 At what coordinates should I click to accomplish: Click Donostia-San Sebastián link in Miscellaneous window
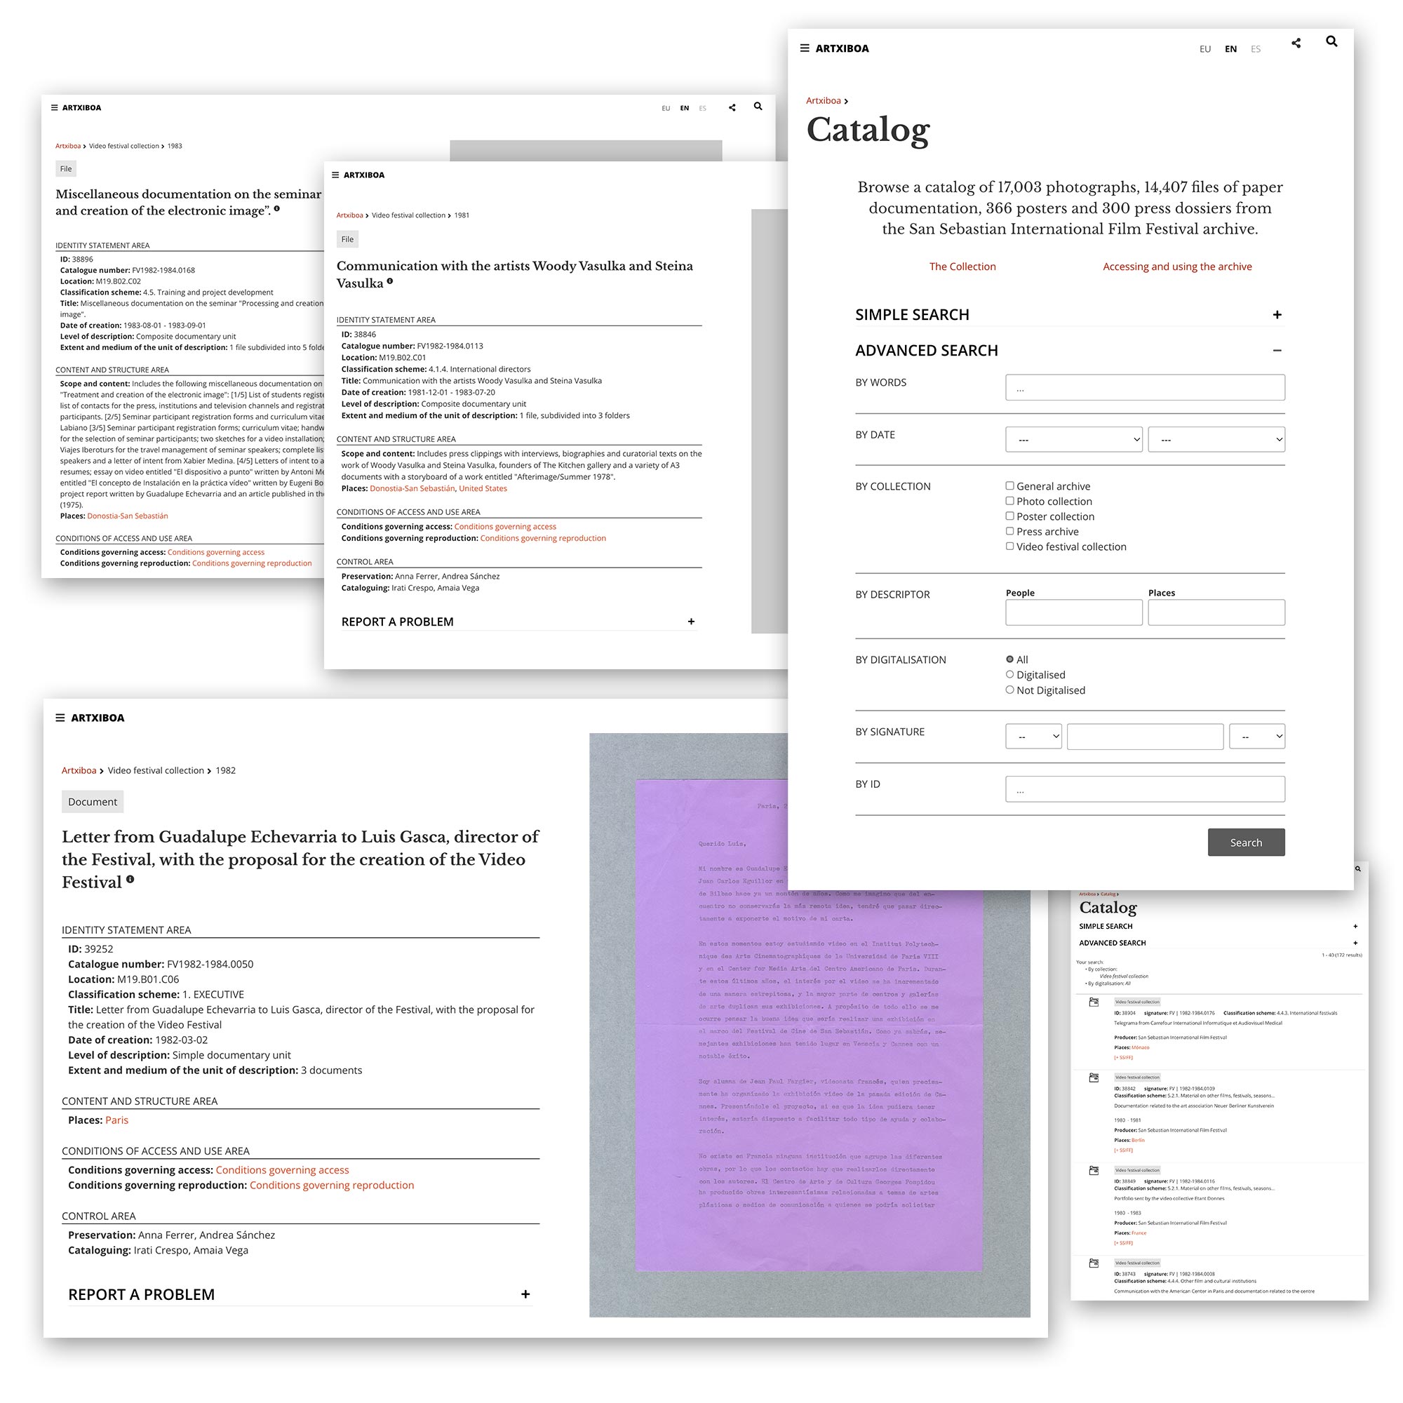tap(127, 516)
